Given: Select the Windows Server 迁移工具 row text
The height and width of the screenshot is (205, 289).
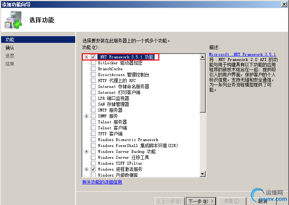Looking at the screenshot, I should (123, 157).
